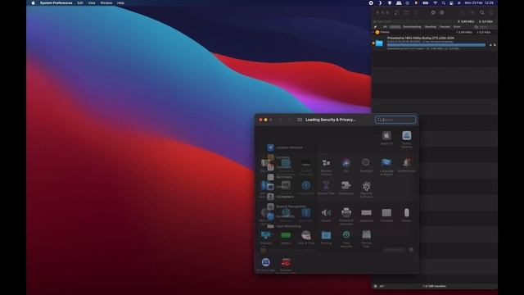Show Error transfers in torrent window
The width and height of the screenshot is (524, 295).
457,27
